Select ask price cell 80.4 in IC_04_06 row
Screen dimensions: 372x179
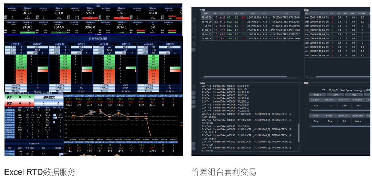(x=229, y=30)
